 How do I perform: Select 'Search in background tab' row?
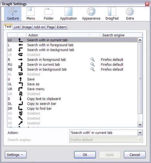coord(72,69)
